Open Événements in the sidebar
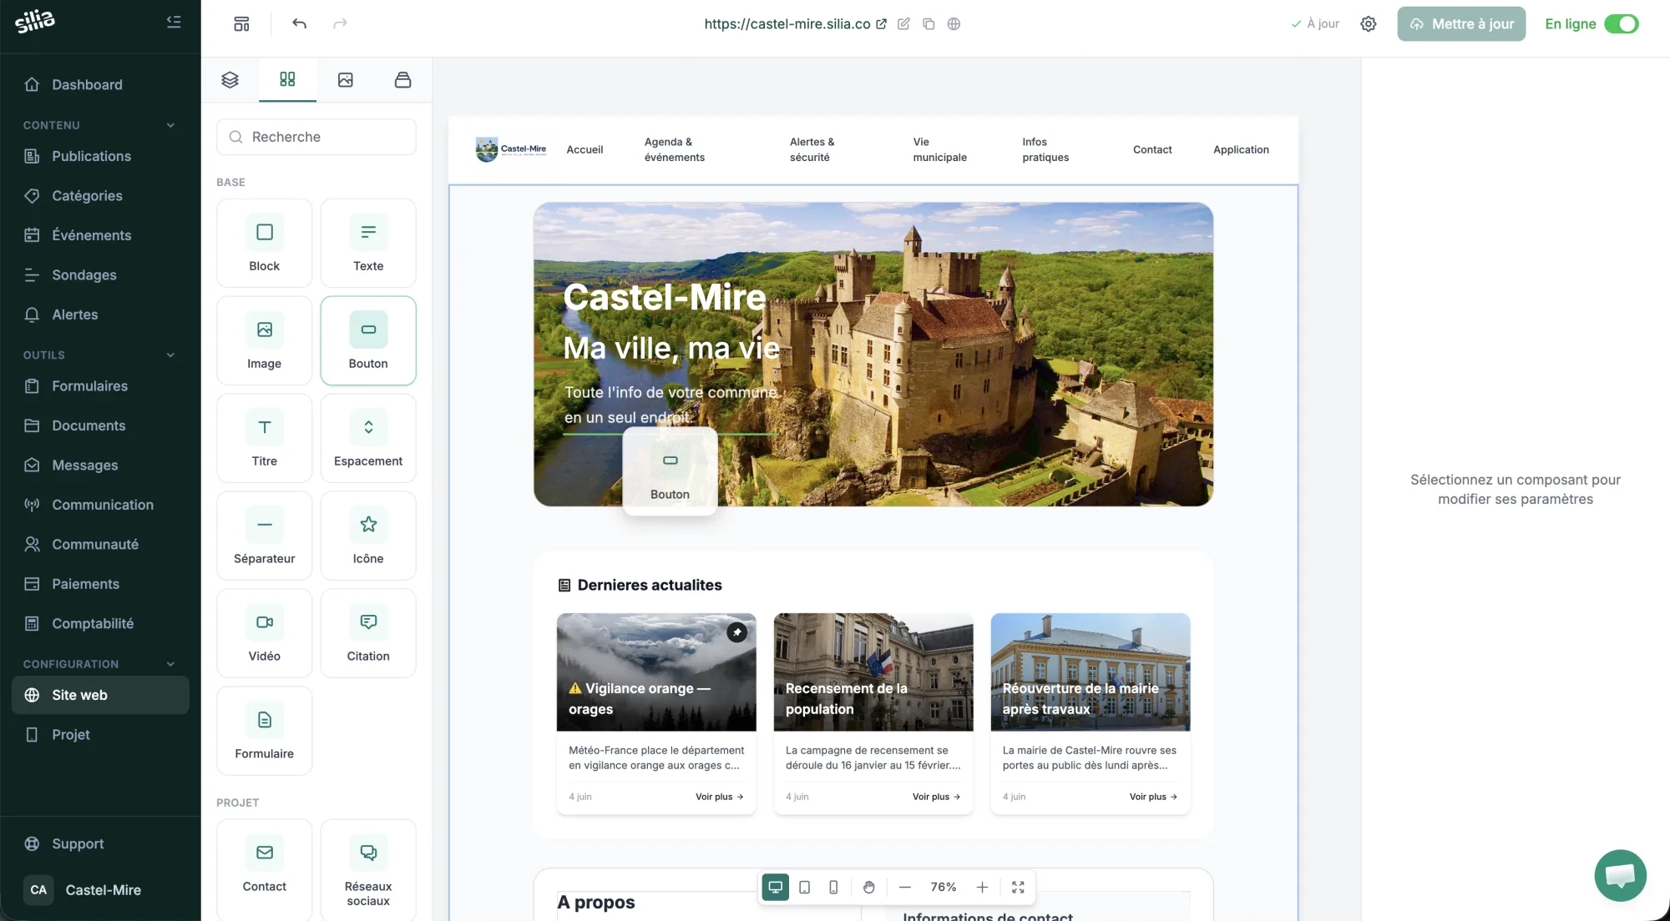The image size is (1670, 921). click(100, 235)
